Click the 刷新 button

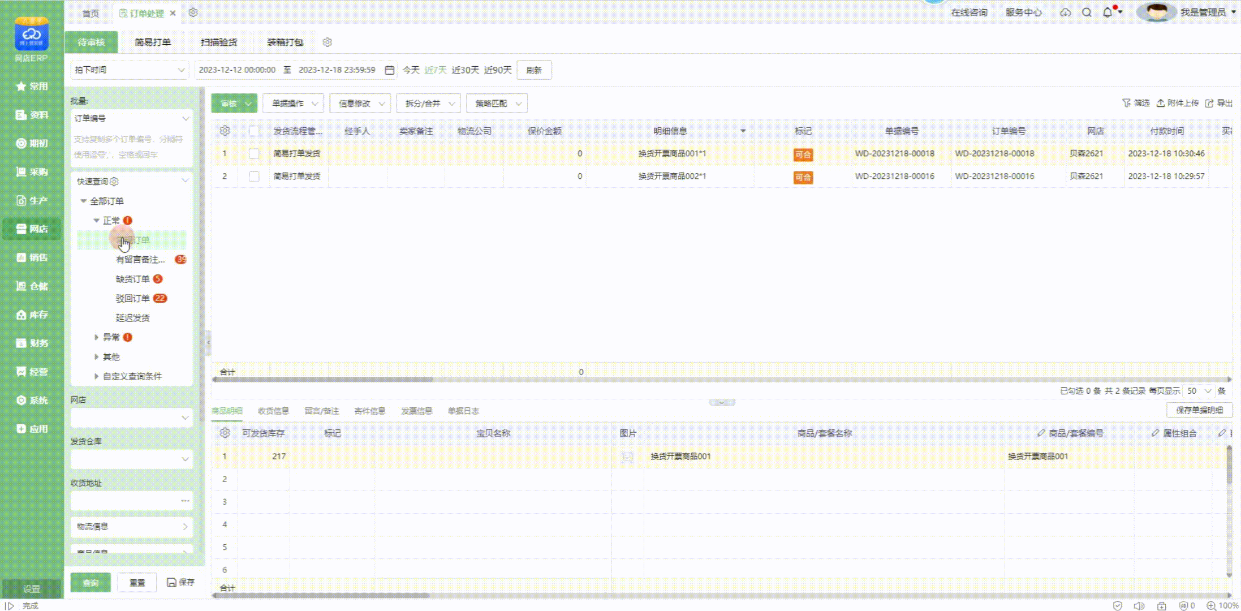pyautogui.click(x=534, y=70)
